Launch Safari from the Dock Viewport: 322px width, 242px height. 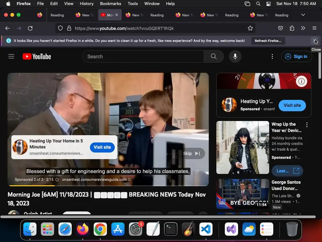pos(65,229)
